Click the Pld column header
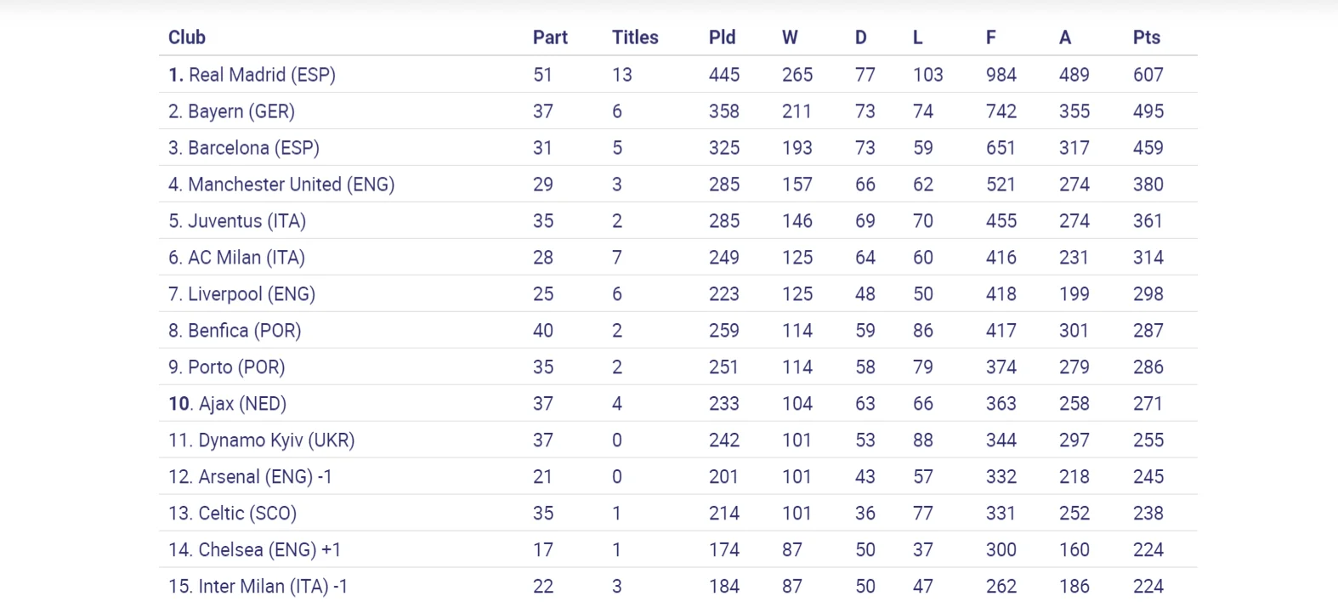Screen dimensions: 1338x602 pos(722,37)
